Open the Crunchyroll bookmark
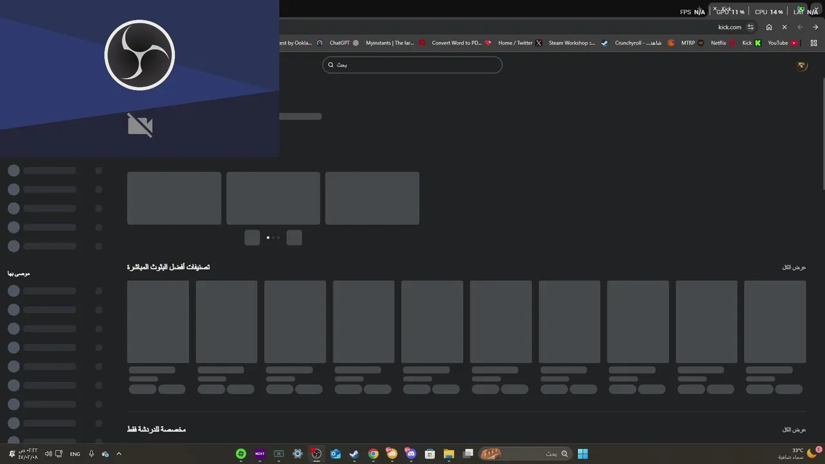This screenshot has width=825, height=464. pyautogui.click(x=645, y=43)
